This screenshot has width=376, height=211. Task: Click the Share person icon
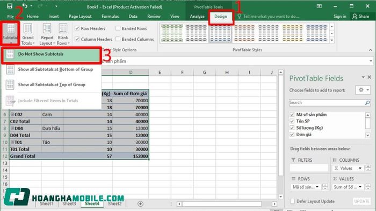[355, 16]
